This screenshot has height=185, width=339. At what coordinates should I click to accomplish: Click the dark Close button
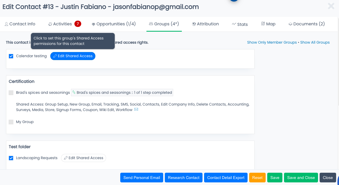(328, 177)
